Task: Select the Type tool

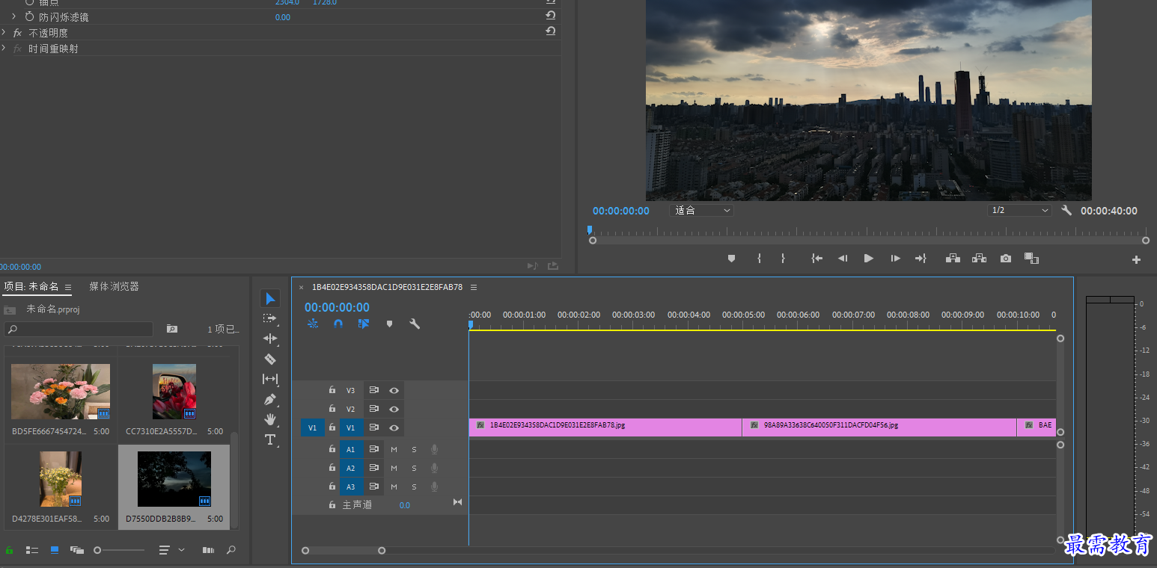Action: click(270, 439)
